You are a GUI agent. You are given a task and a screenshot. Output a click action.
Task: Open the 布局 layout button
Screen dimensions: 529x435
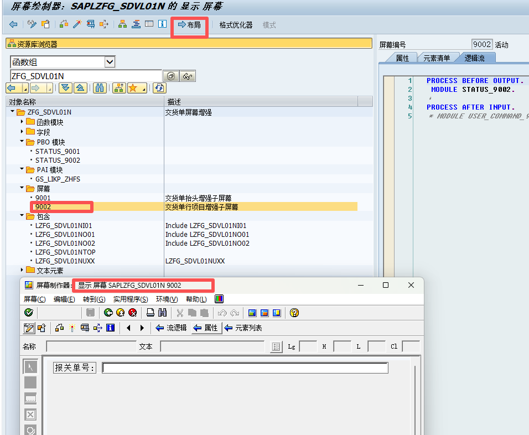189,25
